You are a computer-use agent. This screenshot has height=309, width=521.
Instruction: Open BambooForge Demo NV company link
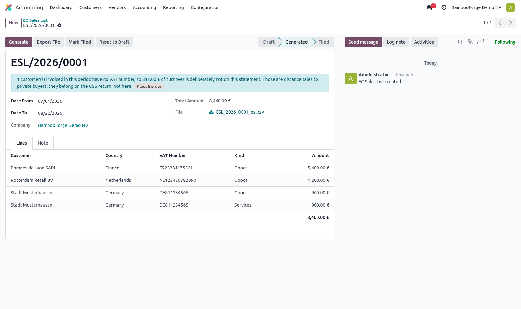[x=63, y=125]
